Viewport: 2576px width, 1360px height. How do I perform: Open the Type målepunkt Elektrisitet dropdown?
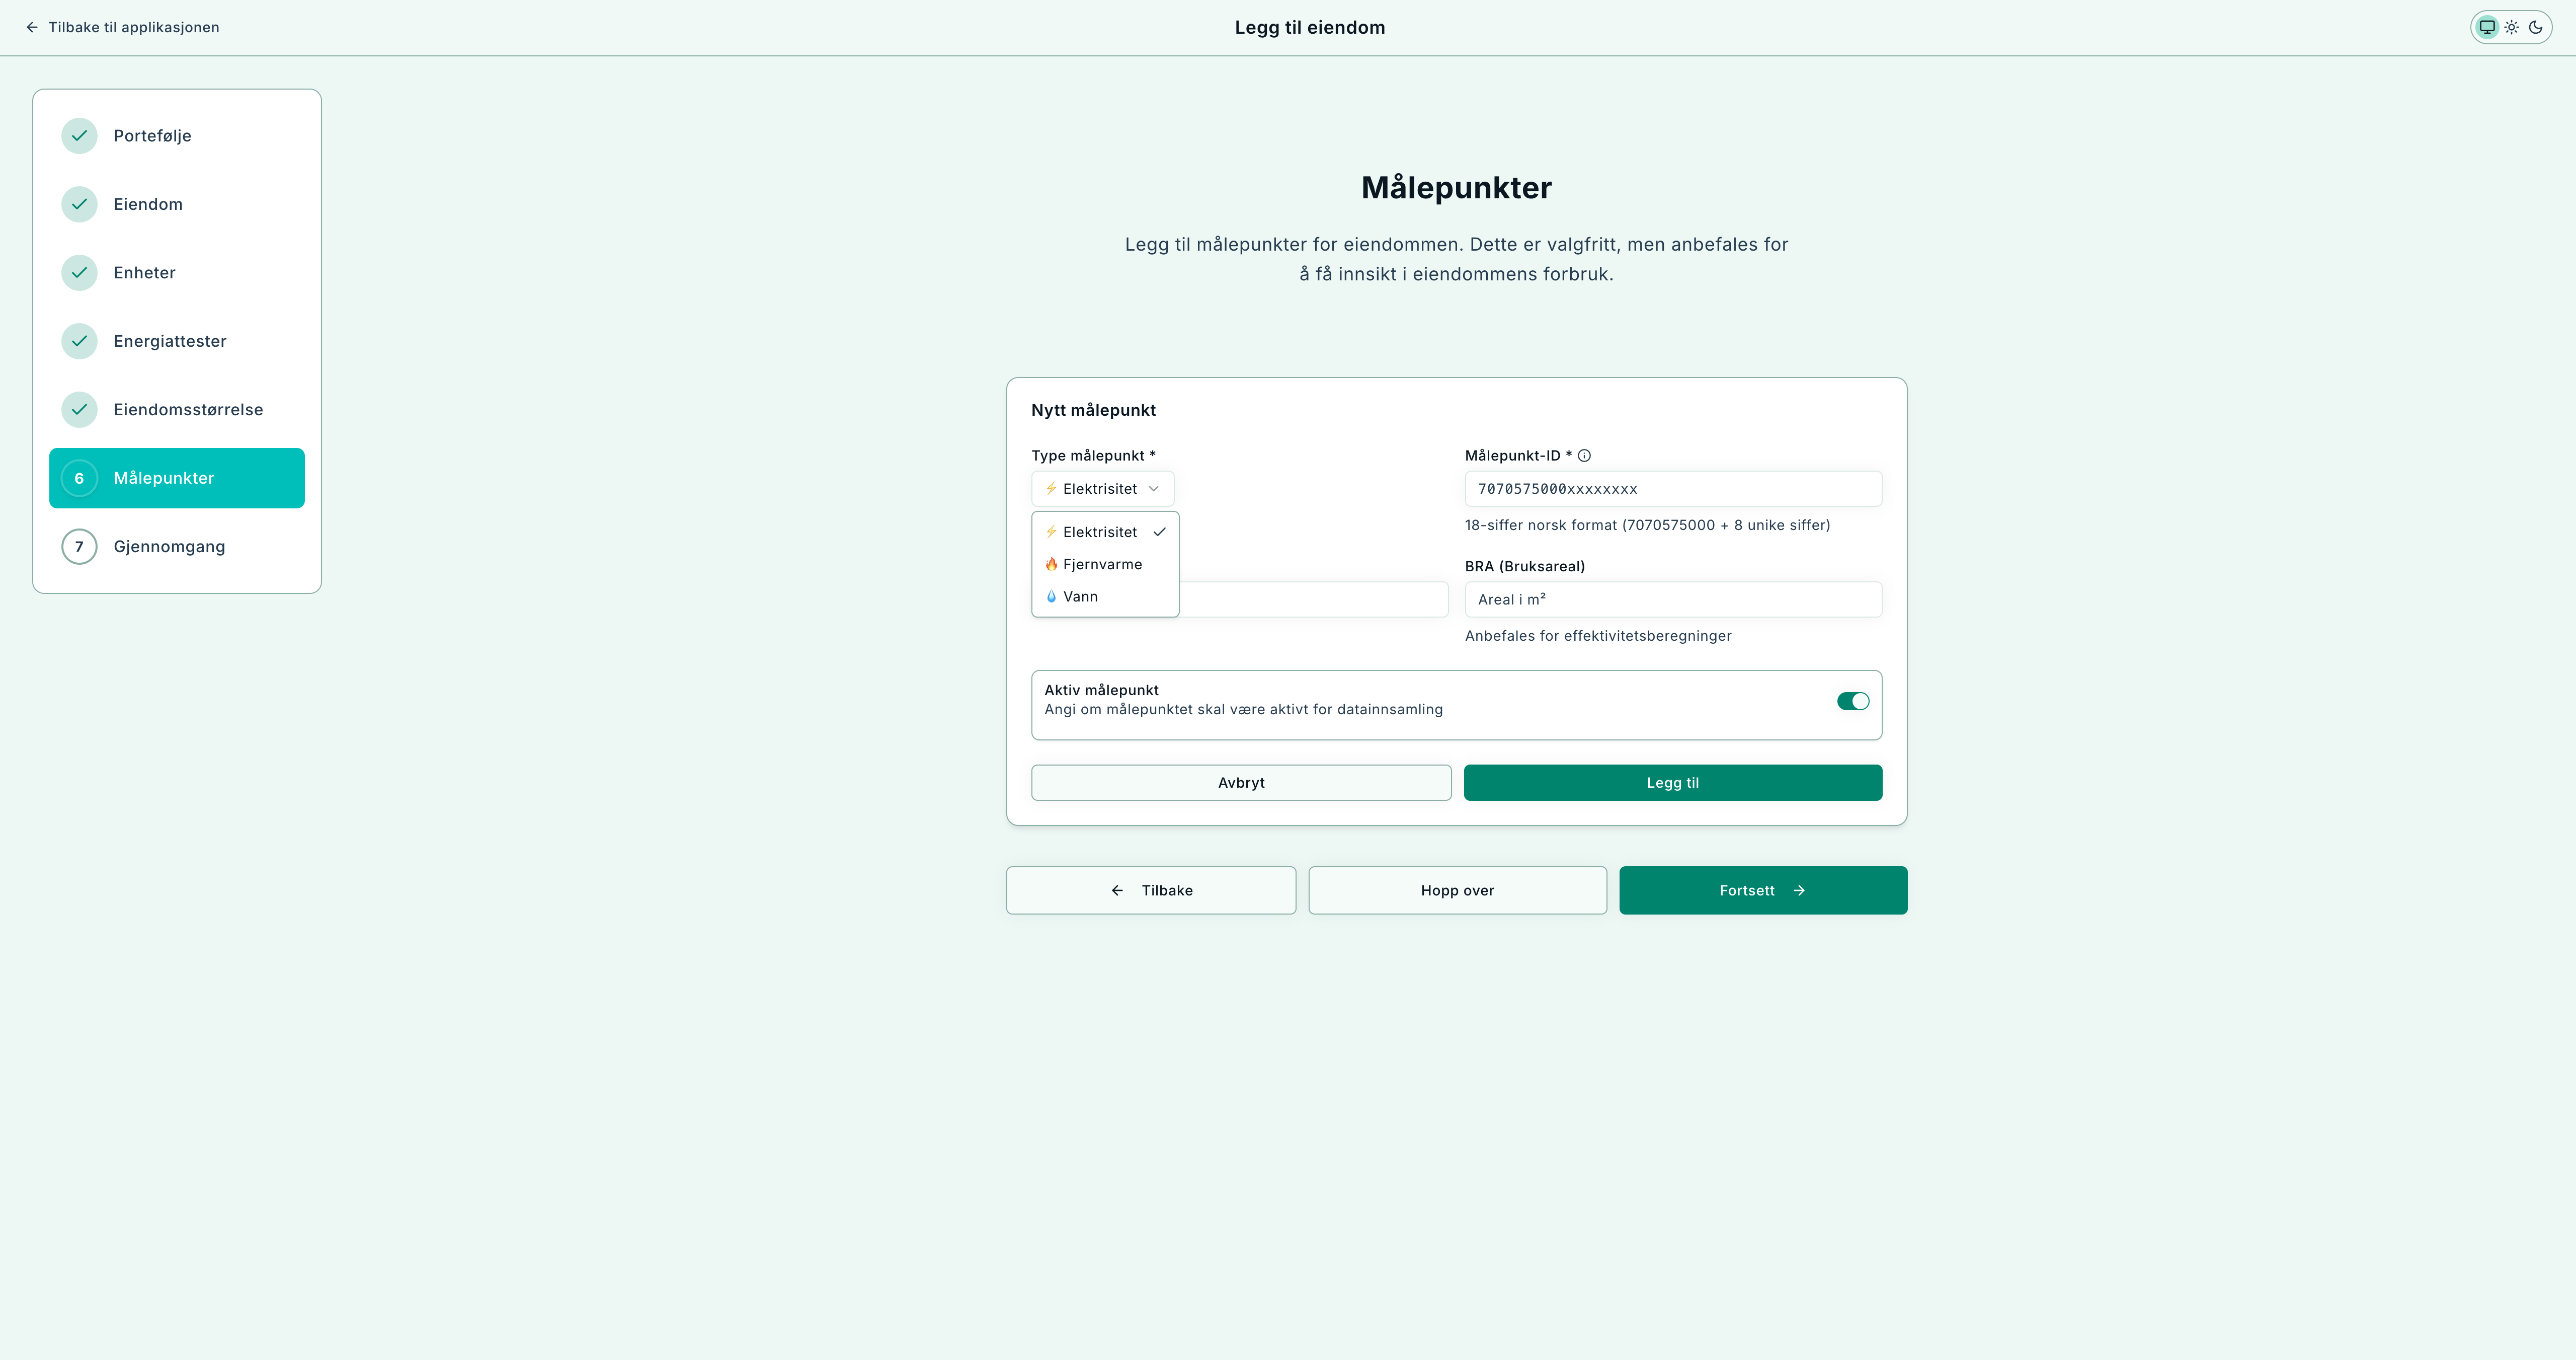(x=1102, y=488)
